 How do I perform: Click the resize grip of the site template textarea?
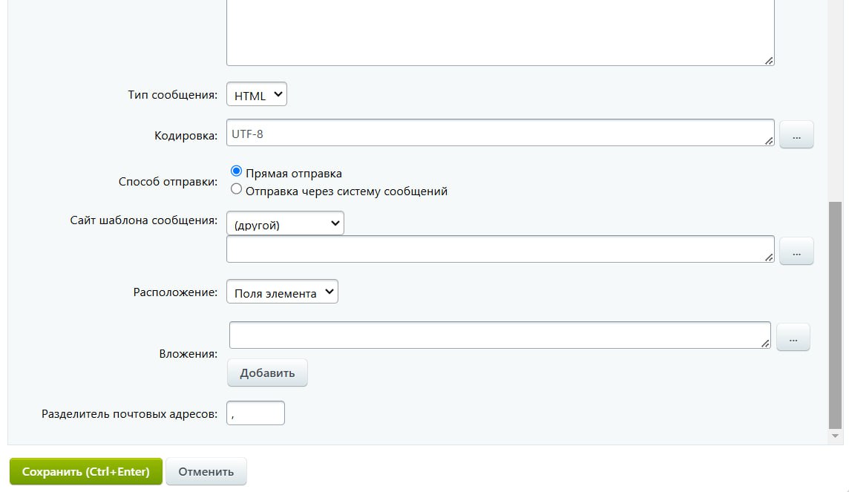[769, 257]
